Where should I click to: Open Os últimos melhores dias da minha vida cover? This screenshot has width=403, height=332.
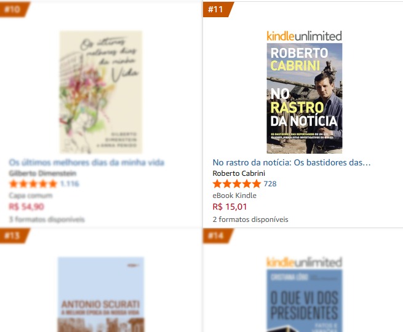pos(101,92)
